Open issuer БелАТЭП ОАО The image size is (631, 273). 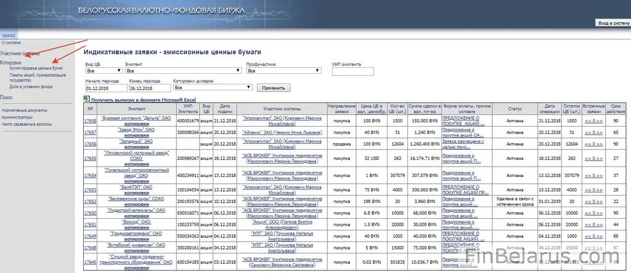pos(136,187)
